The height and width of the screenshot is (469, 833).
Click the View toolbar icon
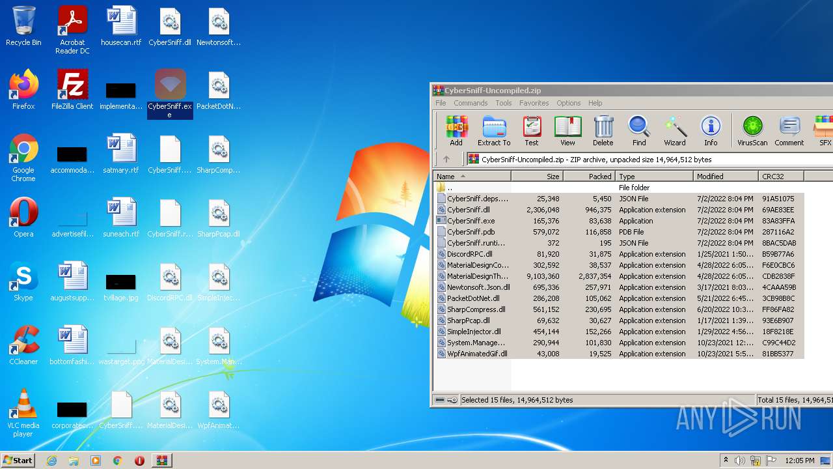(x=567, y=131)
